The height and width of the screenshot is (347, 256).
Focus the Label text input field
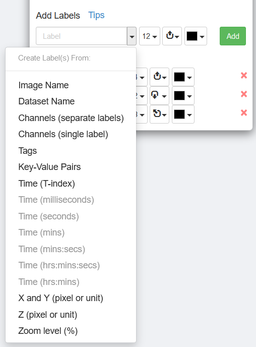[x=81, y=36]
